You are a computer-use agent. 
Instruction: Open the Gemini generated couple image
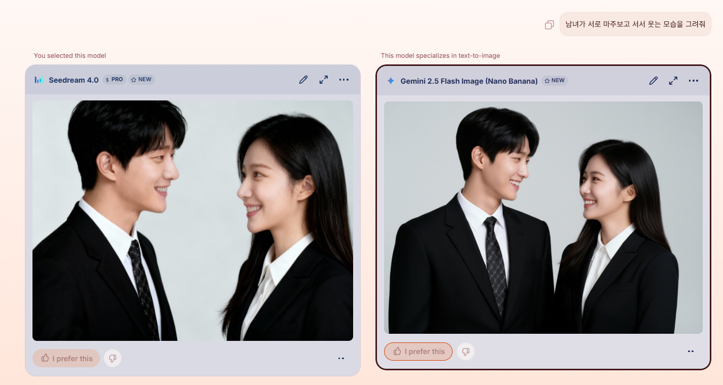click(543, 218)
